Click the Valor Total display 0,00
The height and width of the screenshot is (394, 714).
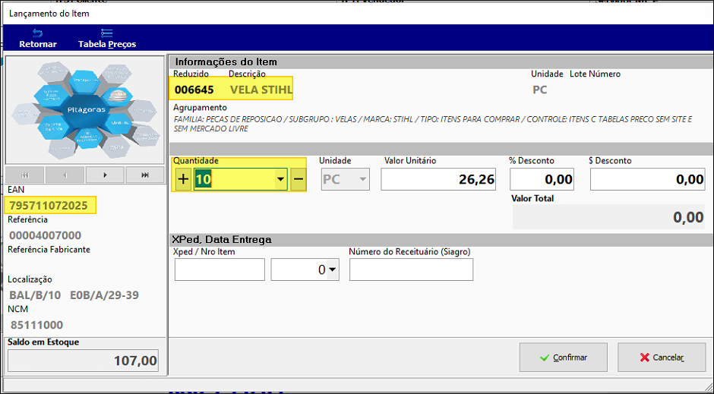(x=609, y=217)
